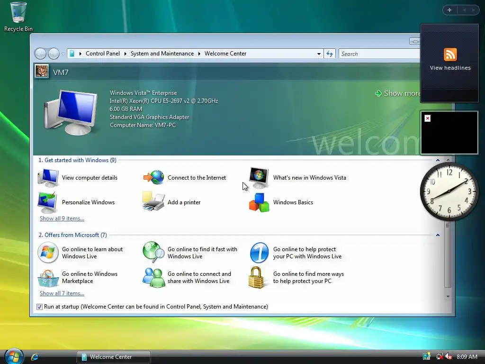
Task: Collapse the Offers from Microsoft section
Action: coord(438,235)
